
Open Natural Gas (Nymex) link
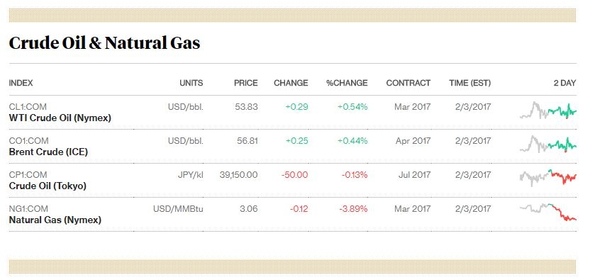(x=55, y=220)
